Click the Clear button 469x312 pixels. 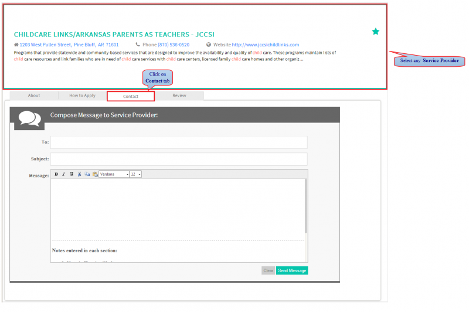[268, 270]
